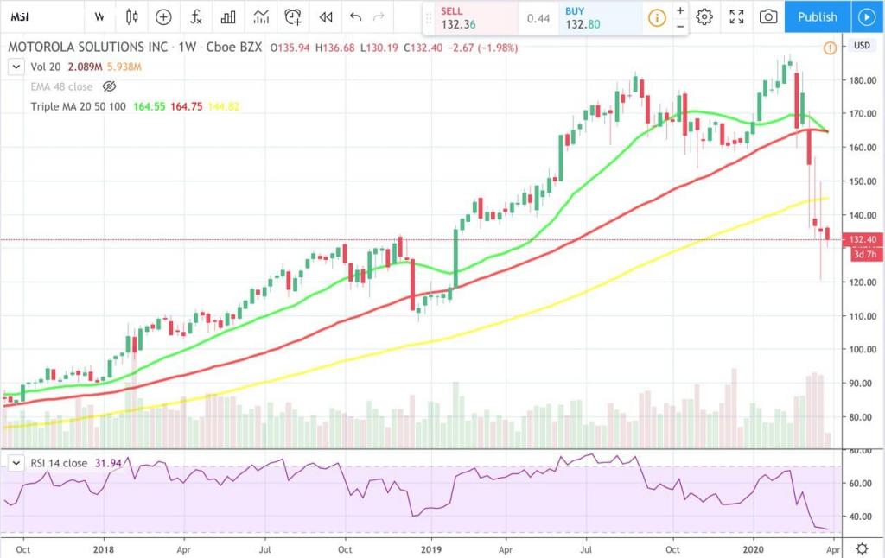Open the candlestick chart style selector
This screenshot has width=885, height=558.
(x=131, y=16)
